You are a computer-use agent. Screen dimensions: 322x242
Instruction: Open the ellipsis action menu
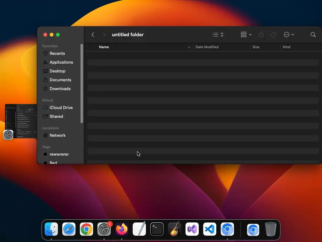[289, 35]
